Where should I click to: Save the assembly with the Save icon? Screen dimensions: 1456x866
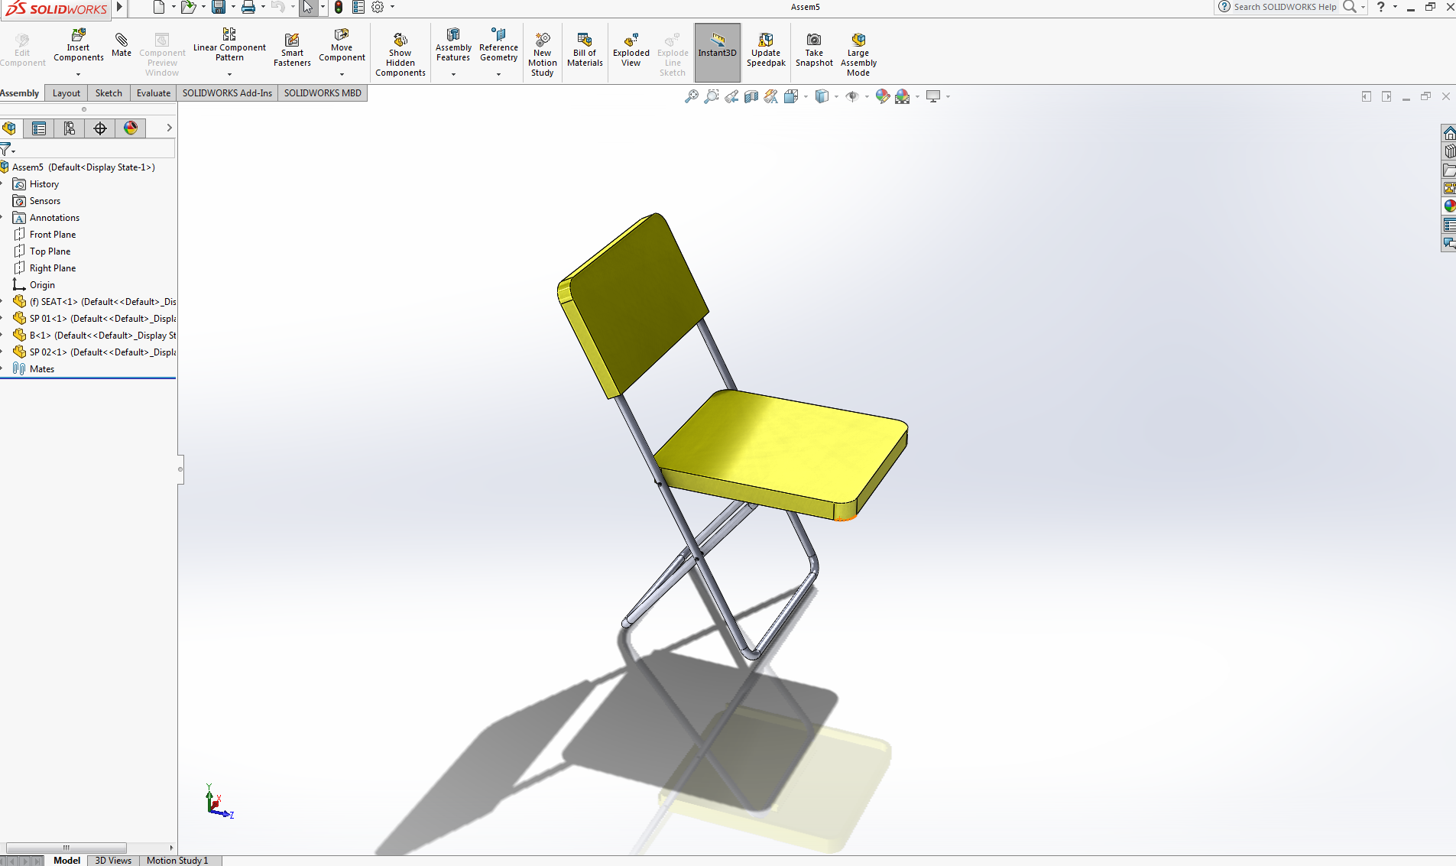point(219,7)
